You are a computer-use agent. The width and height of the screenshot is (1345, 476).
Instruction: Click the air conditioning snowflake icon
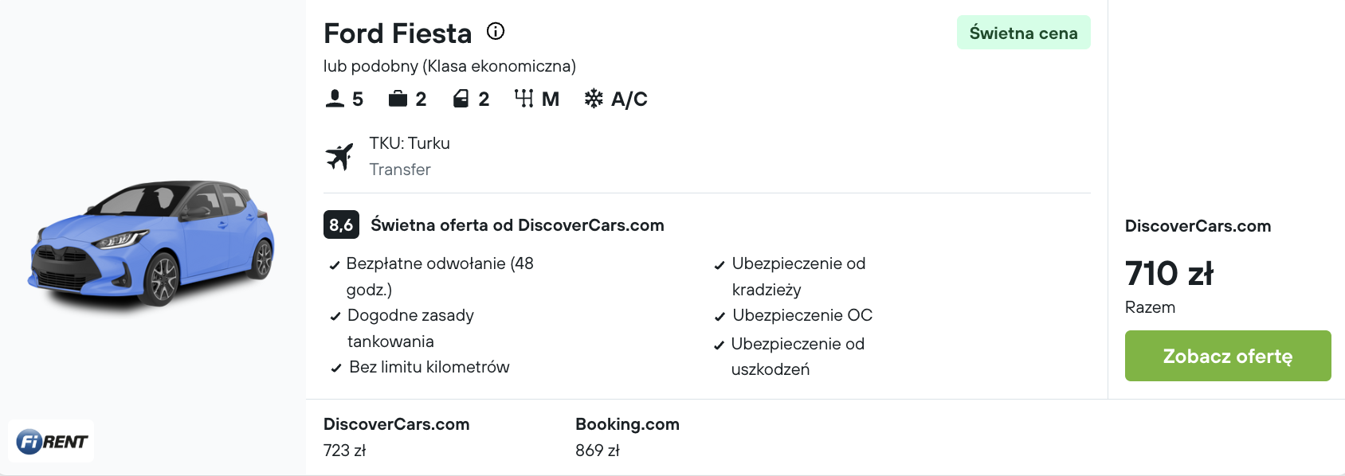(594, 99)
